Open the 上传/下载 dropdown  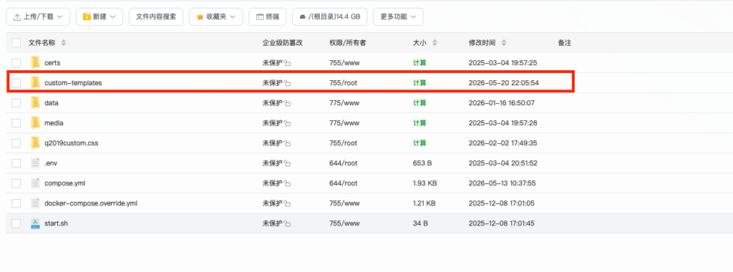click(38, 17)
